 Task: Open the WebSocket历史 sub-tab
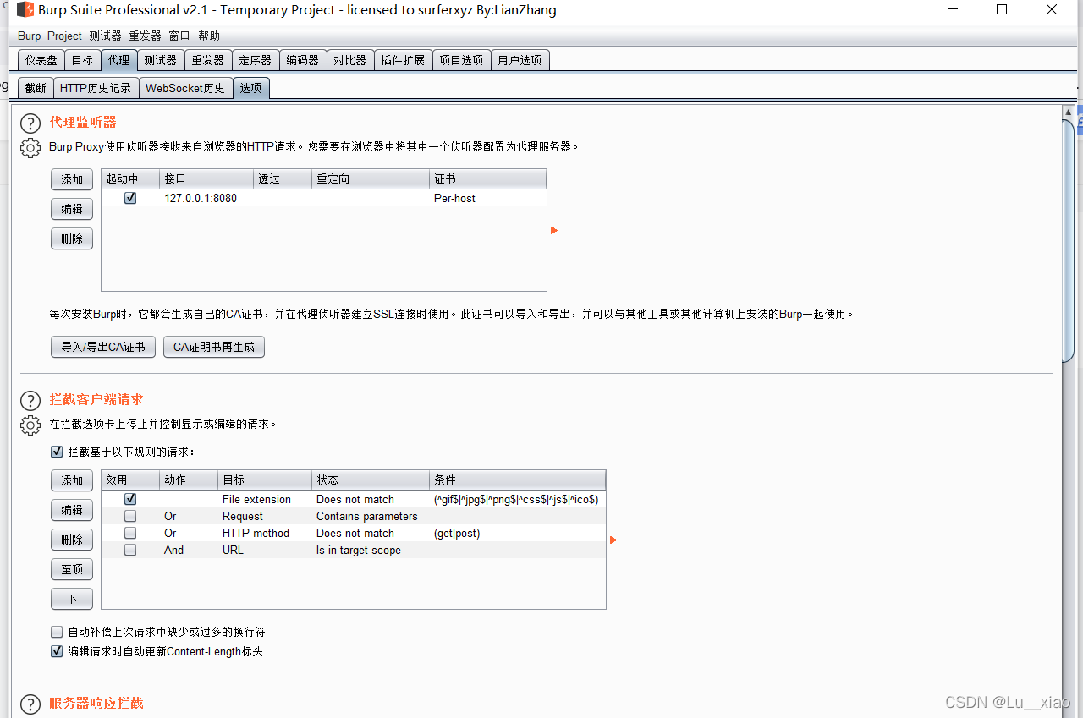185,88
